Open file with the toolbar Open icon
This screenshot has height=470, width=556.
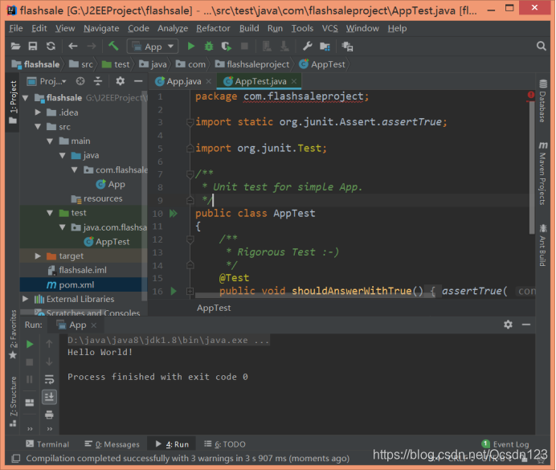[15, 46]
